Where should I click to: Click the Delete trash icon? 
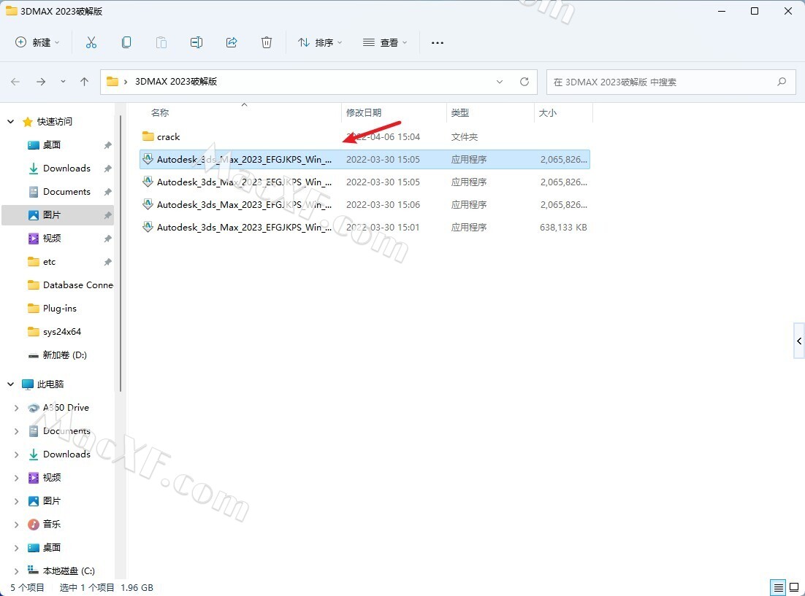(x=267, y=42)
